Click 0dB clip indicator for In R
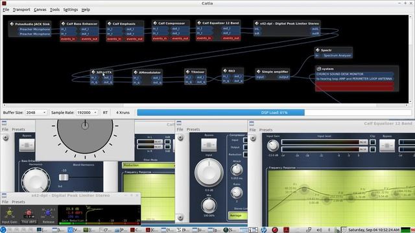 point(167,147)
